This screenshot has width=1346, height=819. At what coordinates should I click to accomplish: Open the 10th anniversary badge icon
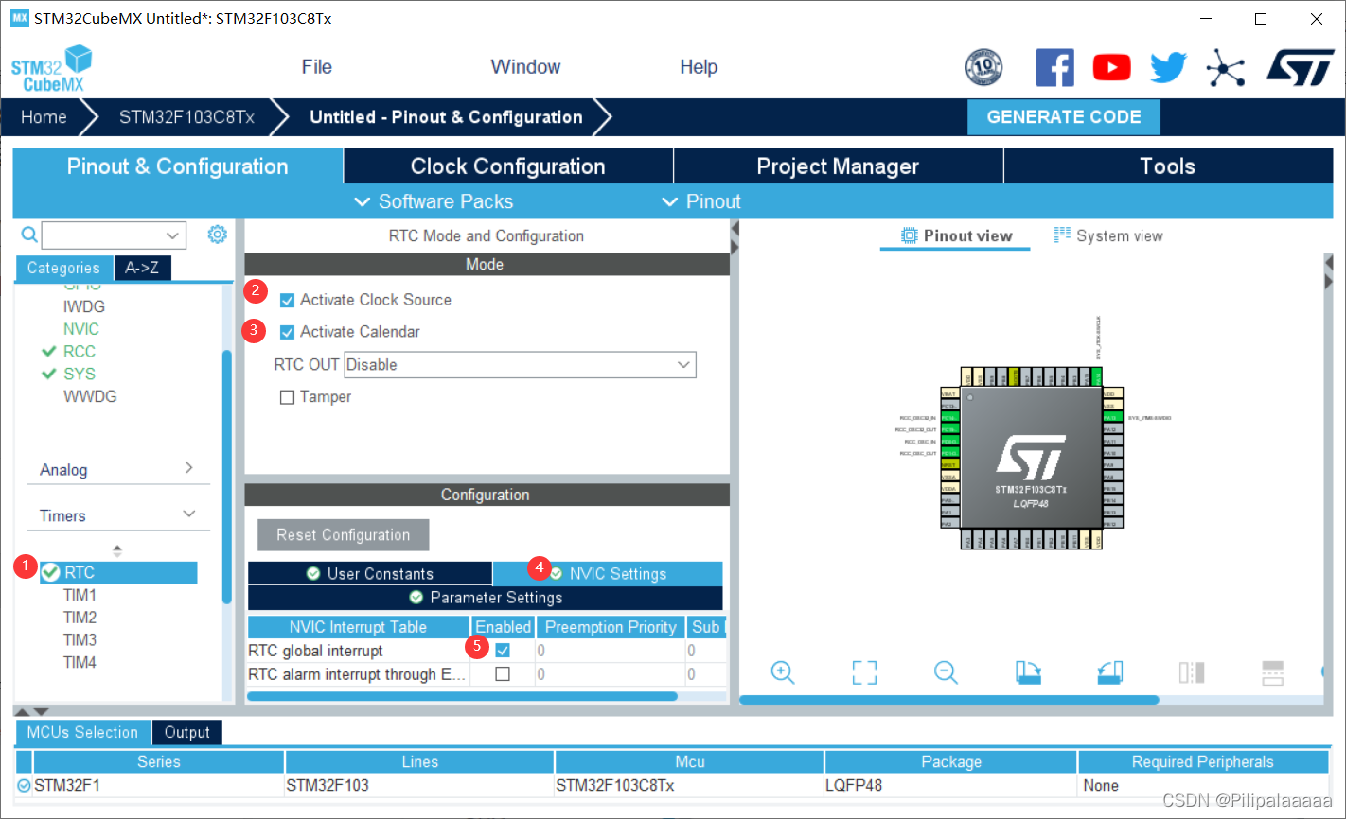tap(983, 67)
